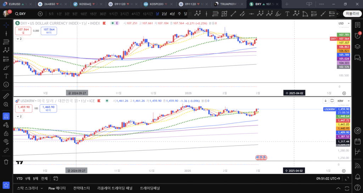363x193 pixels.
Task: Open DXY chart time axis settings gear
Action: click(x=344, y=93)
